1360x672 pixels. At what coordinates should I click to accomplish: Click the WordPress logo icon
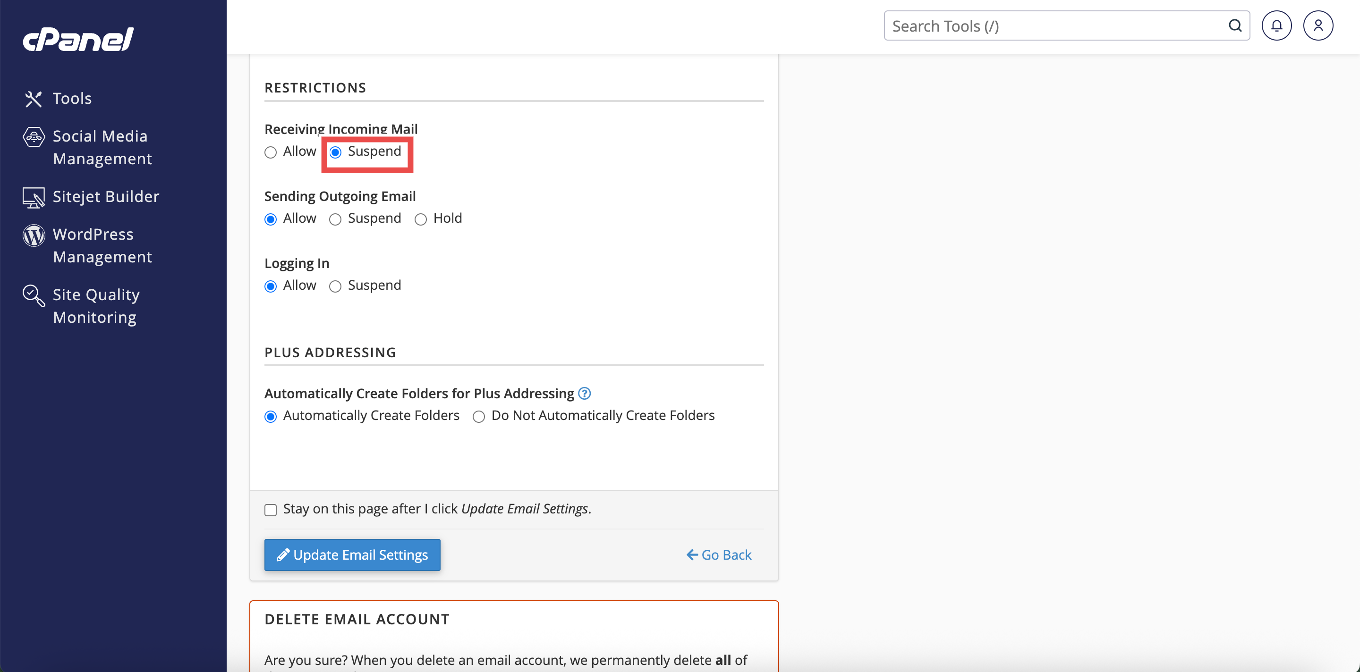point(33,235)
